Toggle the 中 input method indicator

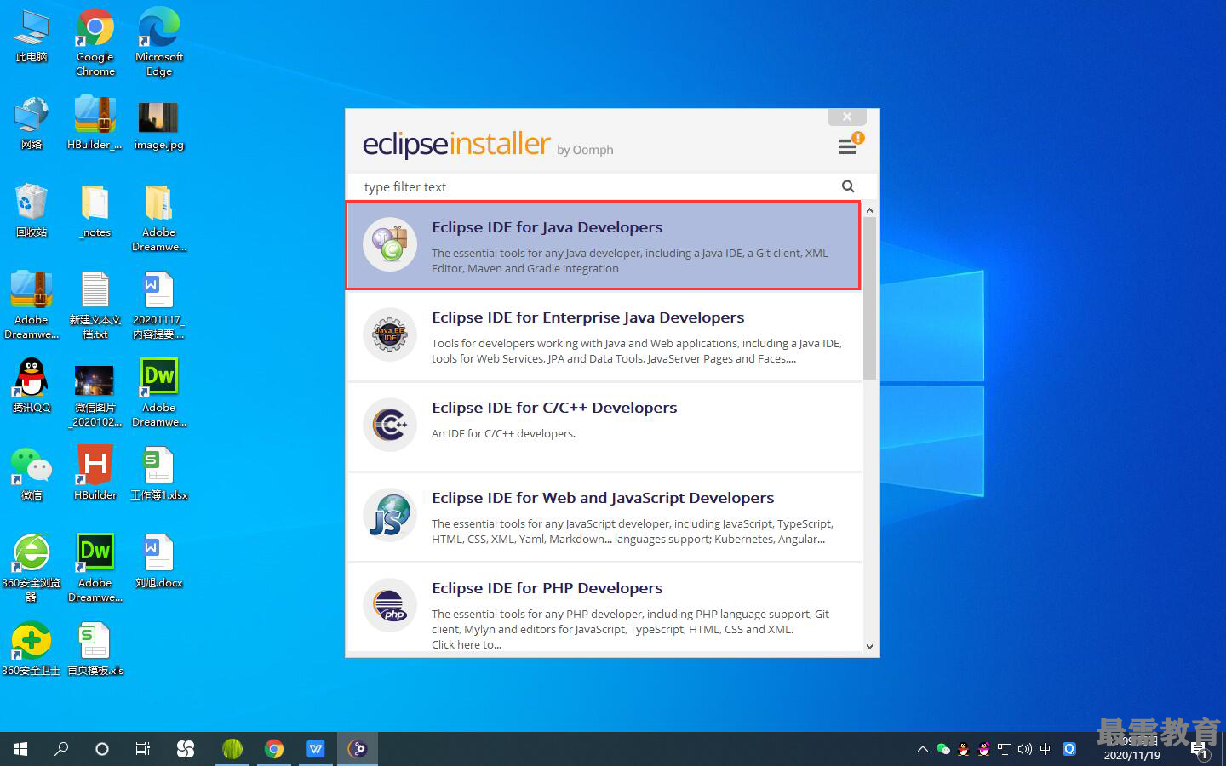(1046, 749)
